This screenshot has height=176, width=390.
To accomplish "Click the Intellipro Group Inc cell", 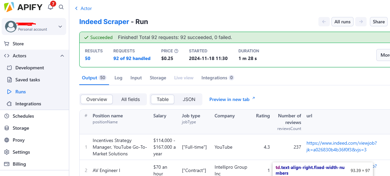I will [231, 170].
